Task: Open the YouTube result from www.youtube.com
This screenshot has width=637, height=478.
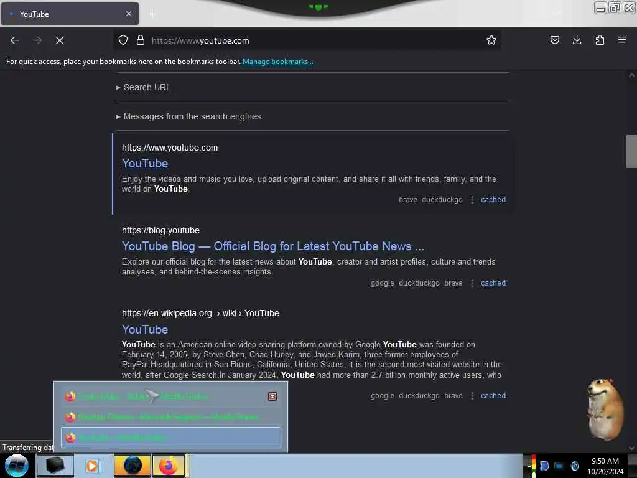Action: [x=145, y=163]
